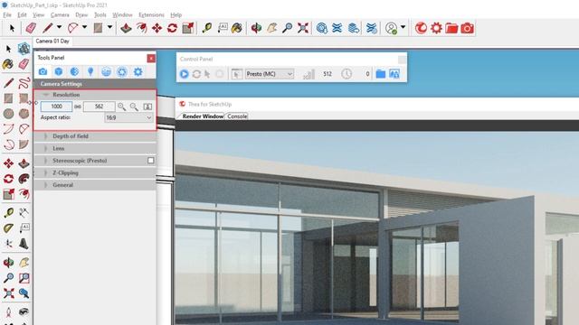
Task: Open the Window menu
Action: [x=122, y=14]
